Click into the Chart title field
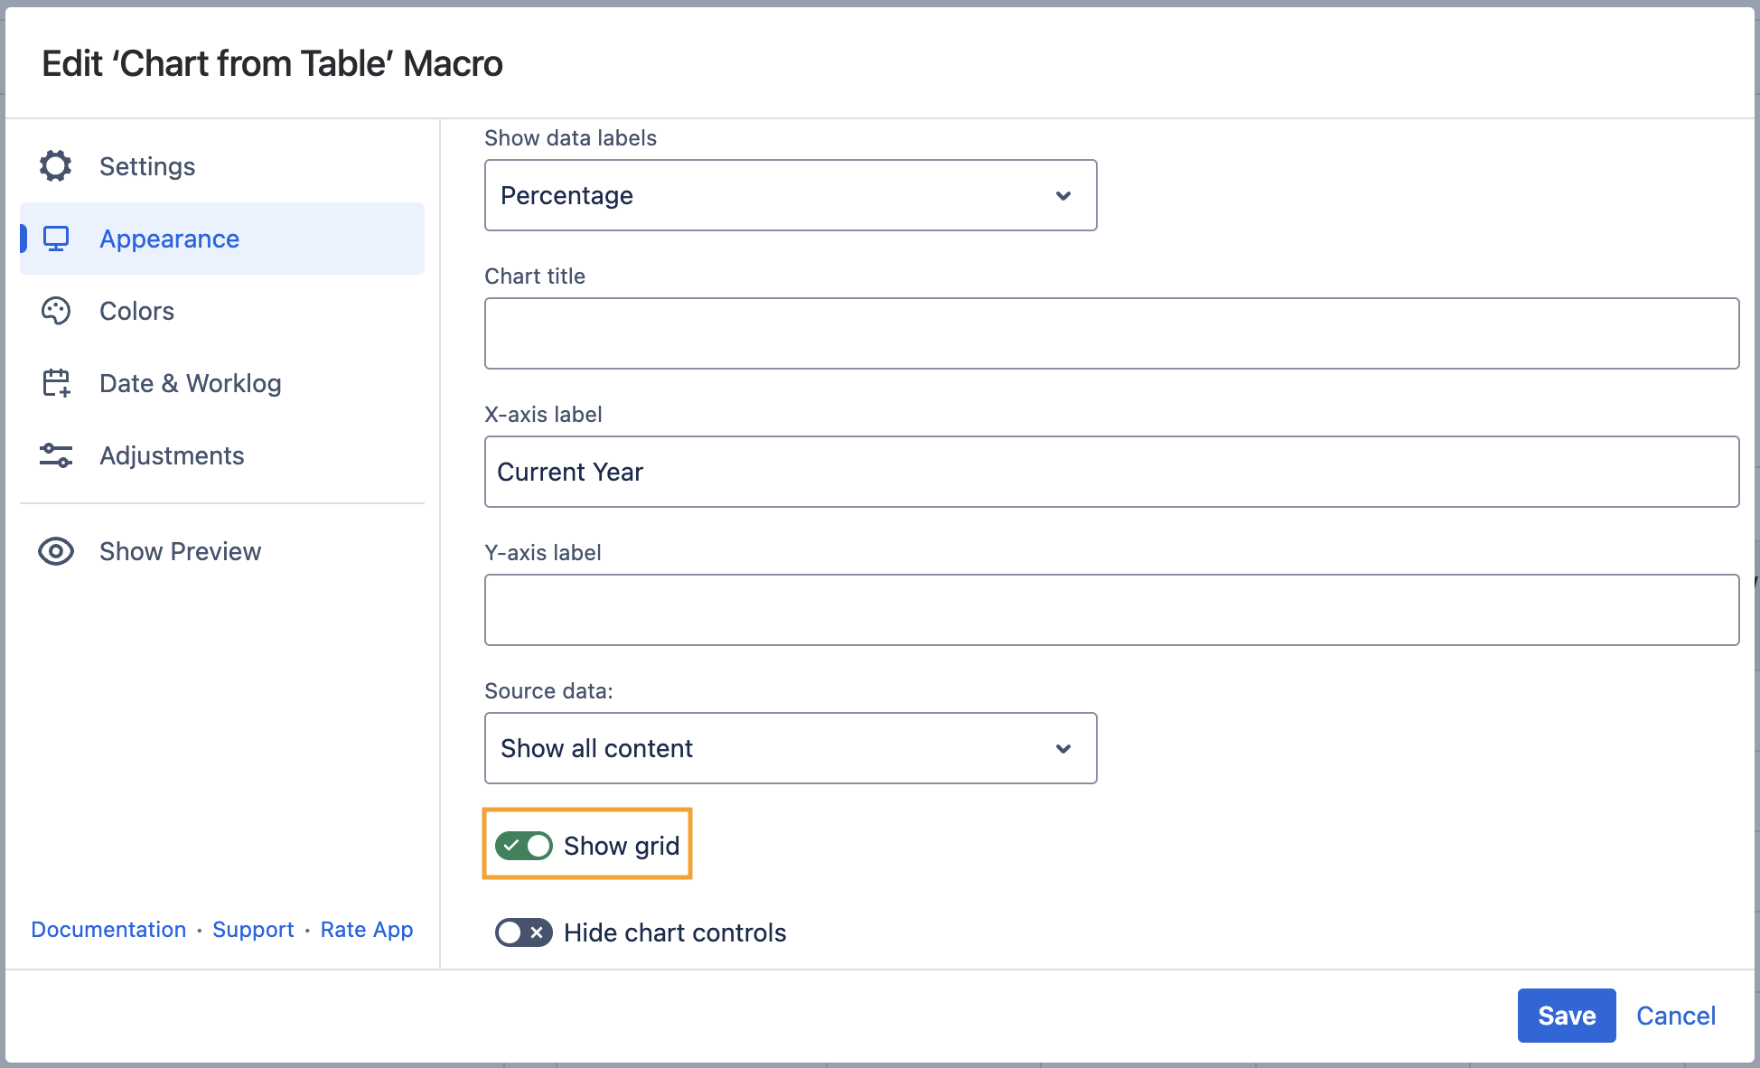 (1111, 333)
